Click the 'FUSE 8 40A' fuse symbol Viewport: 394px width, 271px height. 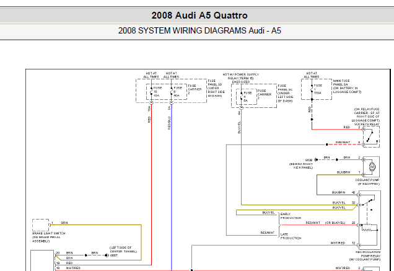172,92
